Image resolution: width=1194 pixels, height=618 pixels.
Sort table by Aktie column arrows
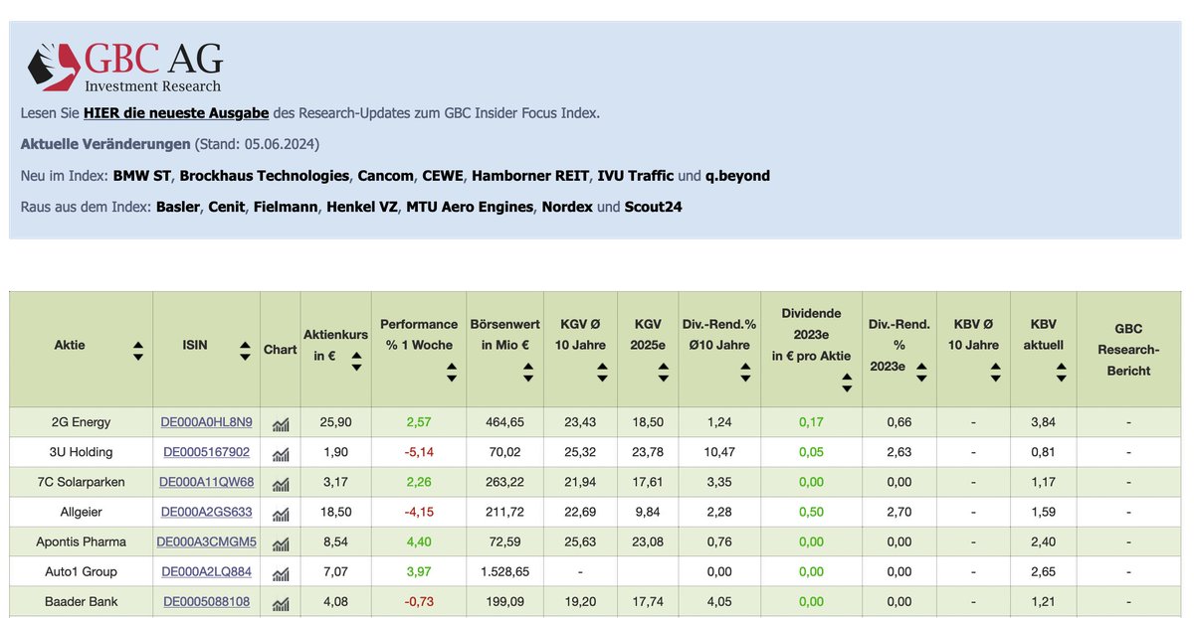click(138, 351)
